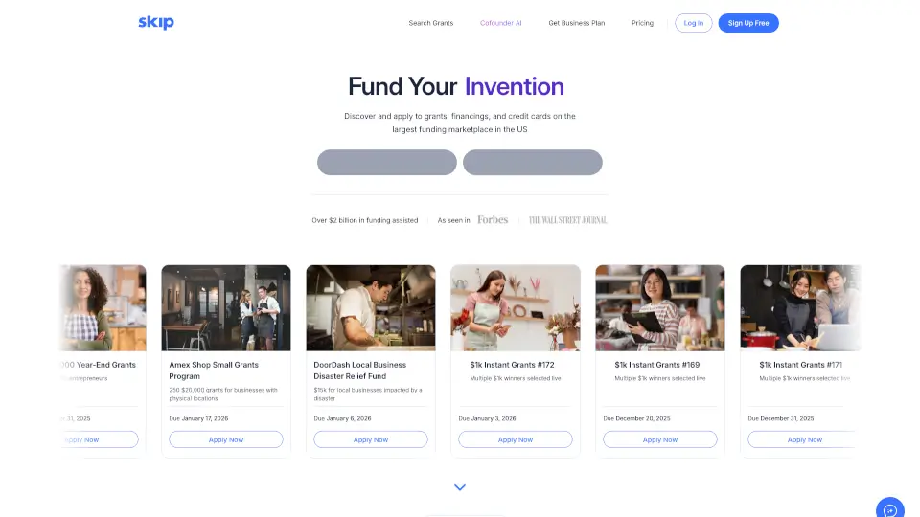Apply Now for DoorDash Disaster Relief Fund
This screenshot has height=517, width=920.
click(x=371, y=439)
